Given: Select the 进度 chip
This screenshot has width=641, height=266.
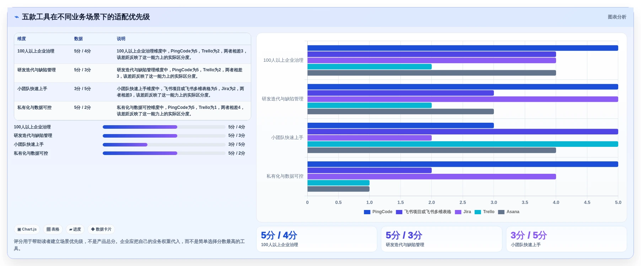Looking at the screenshot, I should coord(75,229).
